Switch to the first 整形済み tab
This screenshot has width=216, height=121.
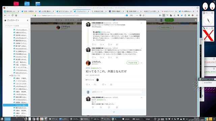coord(11,11)
